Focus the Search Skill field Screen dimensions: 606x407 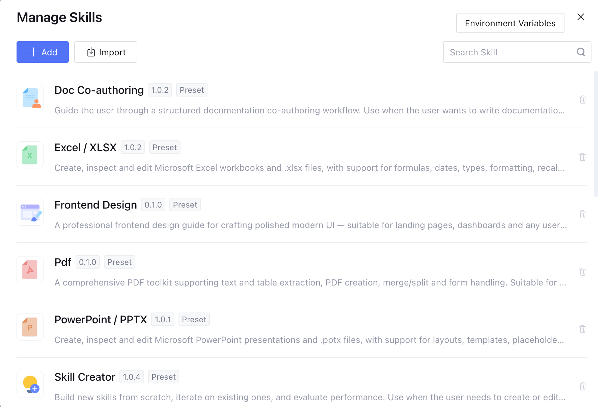[x=517, y=52]
